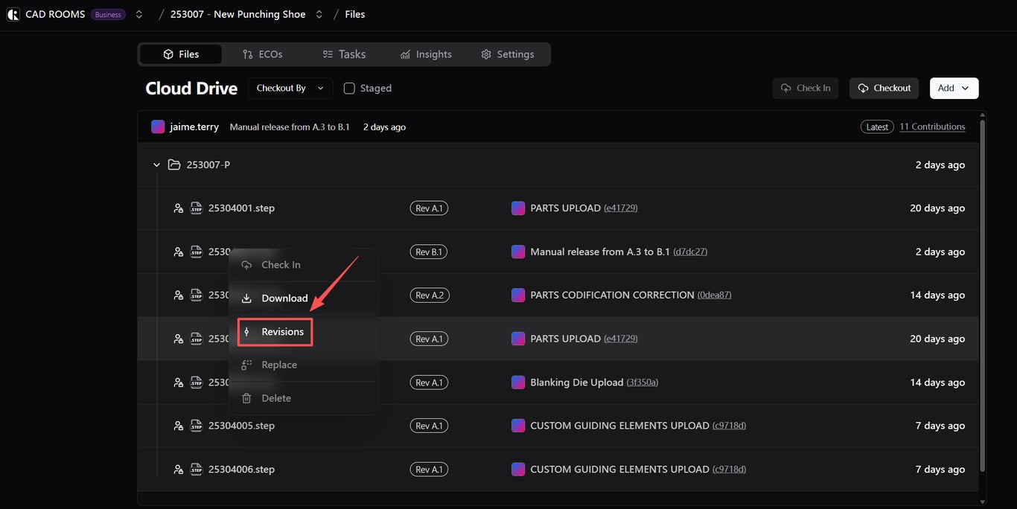Open commit link d7dc27
Image resolution: width=1017 pixels, height=509 pixels.
tap(690, 252)
